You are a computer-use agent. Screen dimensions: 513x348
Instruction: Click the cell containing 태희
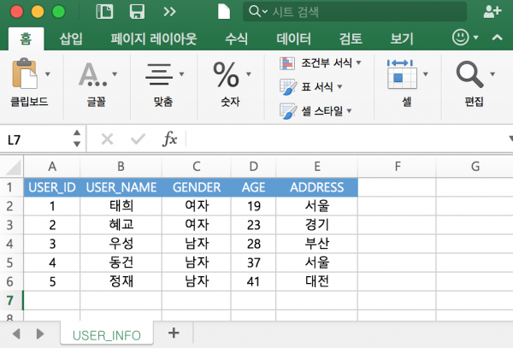(121, 206)
